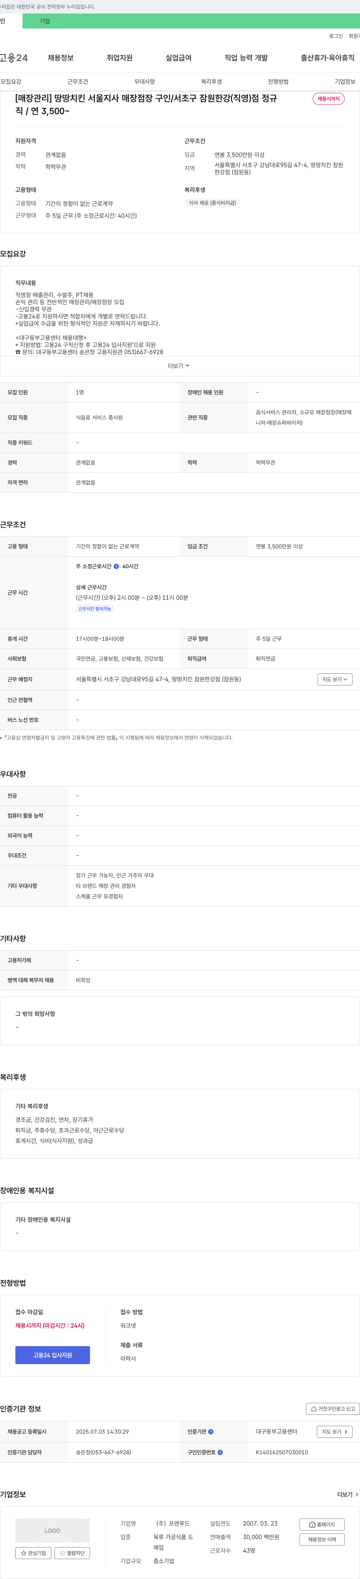Viewport: 360px width, 1579px height.
Task: Open 지도 보기 for 대구동부고용센터
Action: point(334,1432)
